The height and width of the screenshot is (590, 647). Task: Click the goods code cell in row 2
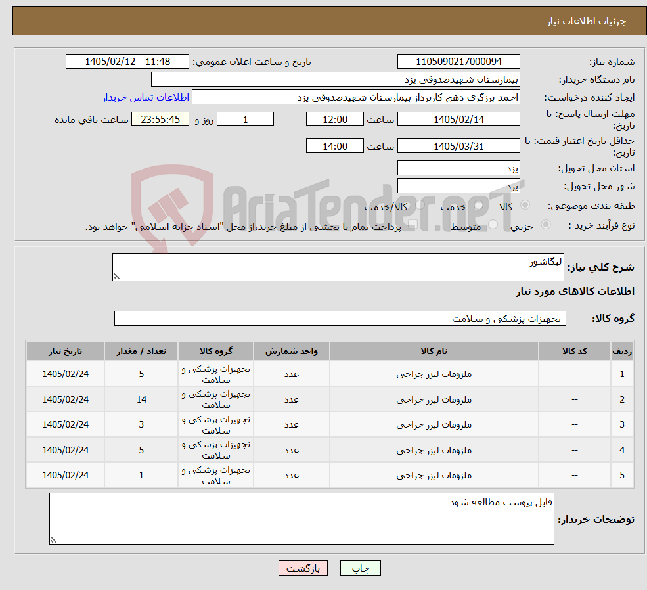point(574,399)
